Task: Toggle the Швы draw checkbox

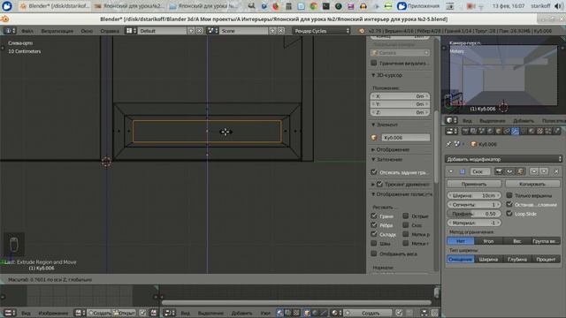Action: pos(374,244)
